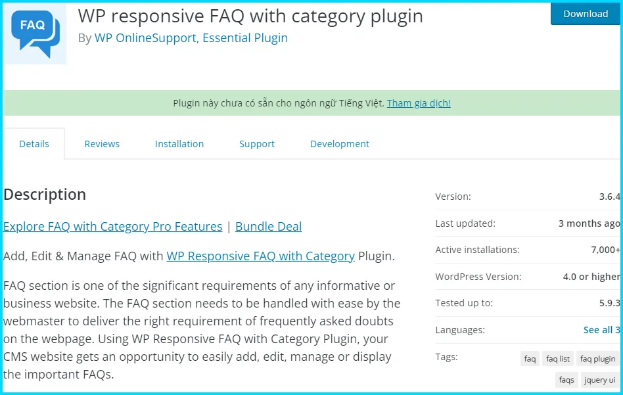
Task: Click the "faq list" tag
Action: coord(558,358)
